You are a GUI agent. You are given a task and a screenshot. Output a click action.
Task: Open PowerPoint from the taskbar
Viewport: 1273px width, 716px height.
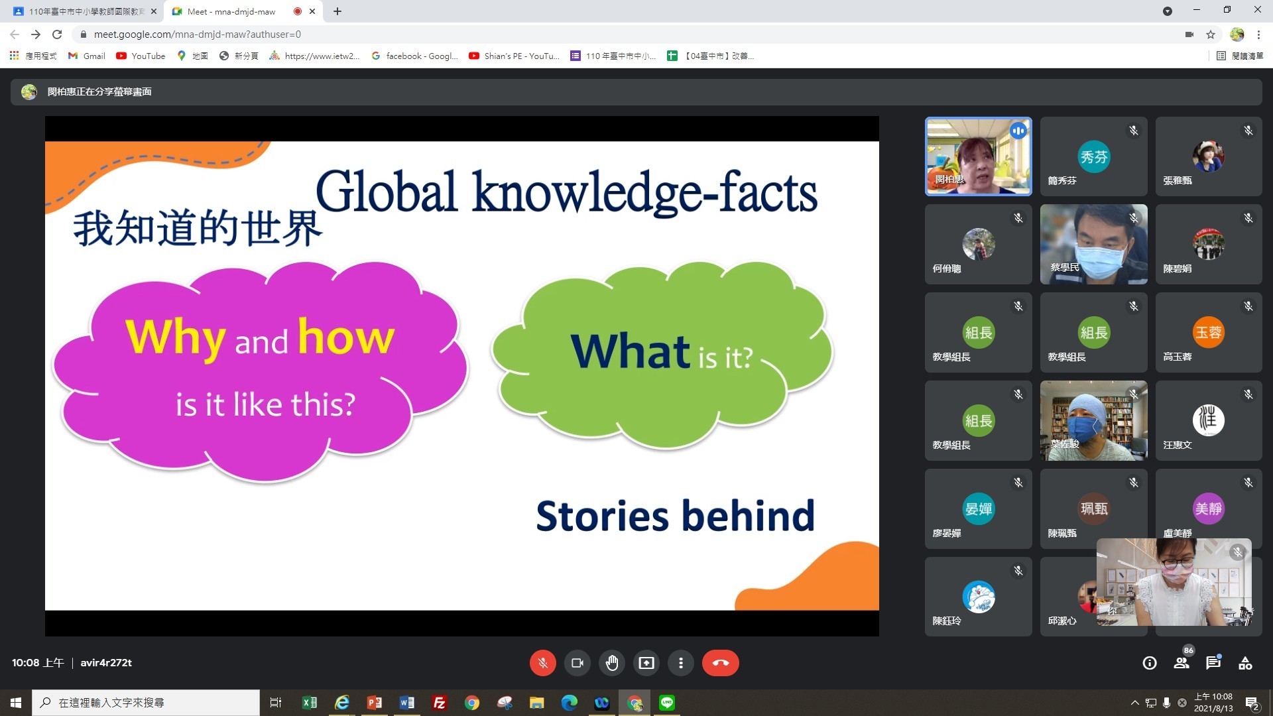pyautogui.click(x=375, y=703)
